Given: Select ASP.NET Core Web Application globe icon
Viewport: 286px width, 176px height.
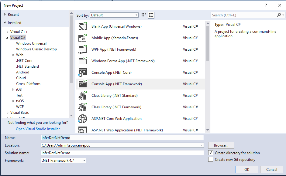Looking at the screenshot, I should pos(83,119).
